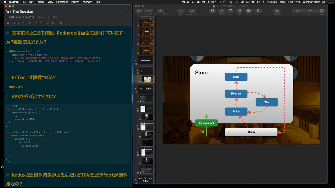Open the File menu

[x=24, y=2]
